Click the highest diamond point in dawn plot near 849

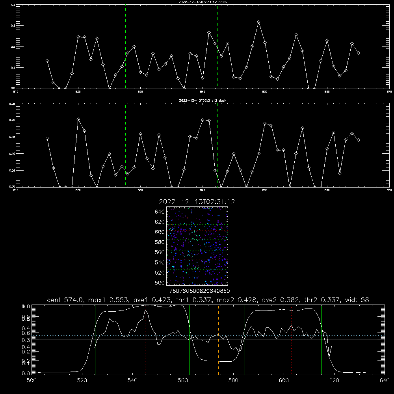pyautogui.click(x=258, y=22)
